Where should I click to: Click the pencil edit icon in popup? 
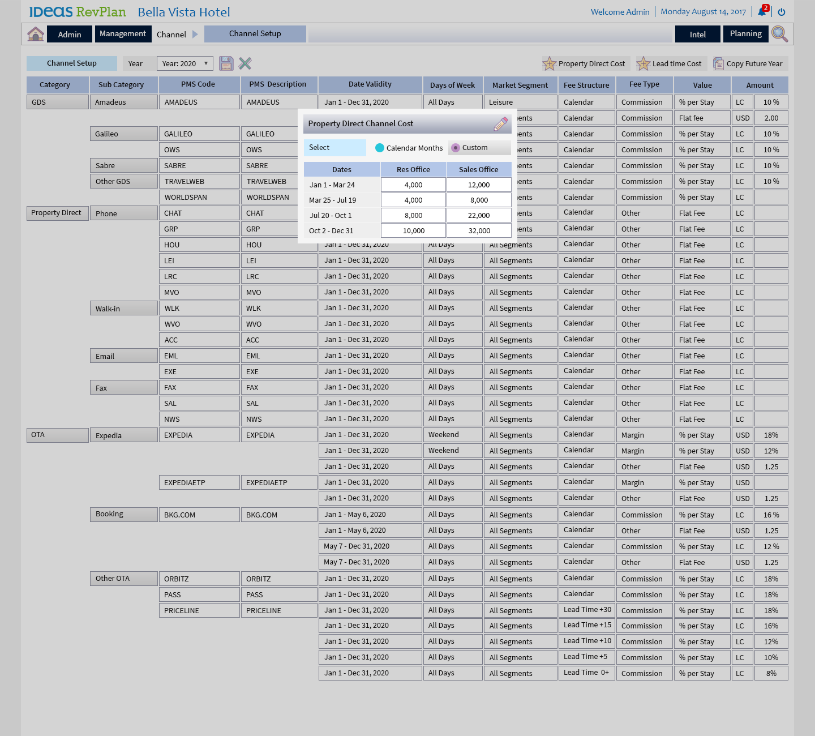(x=501, y=124)
